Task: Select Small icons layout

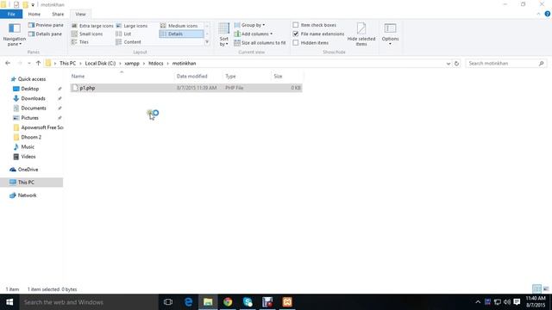Action: pyautogui.click(x=87, y=34)
